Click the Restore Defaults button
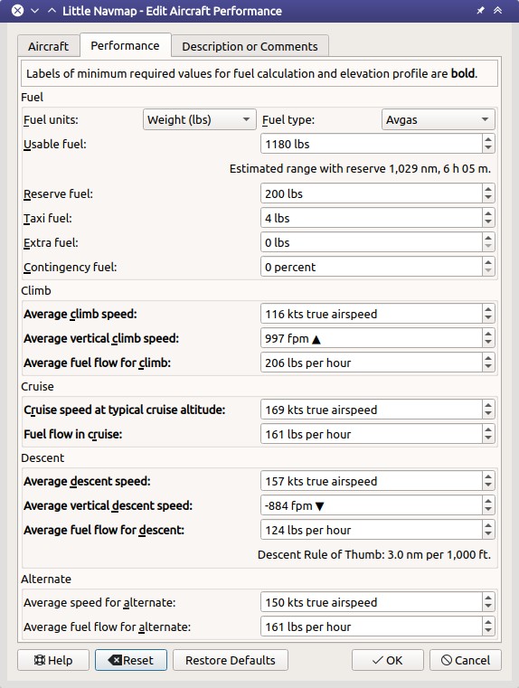Image resolution: width=519 pixels, height=688 pixels. click(x=231, y=660)
